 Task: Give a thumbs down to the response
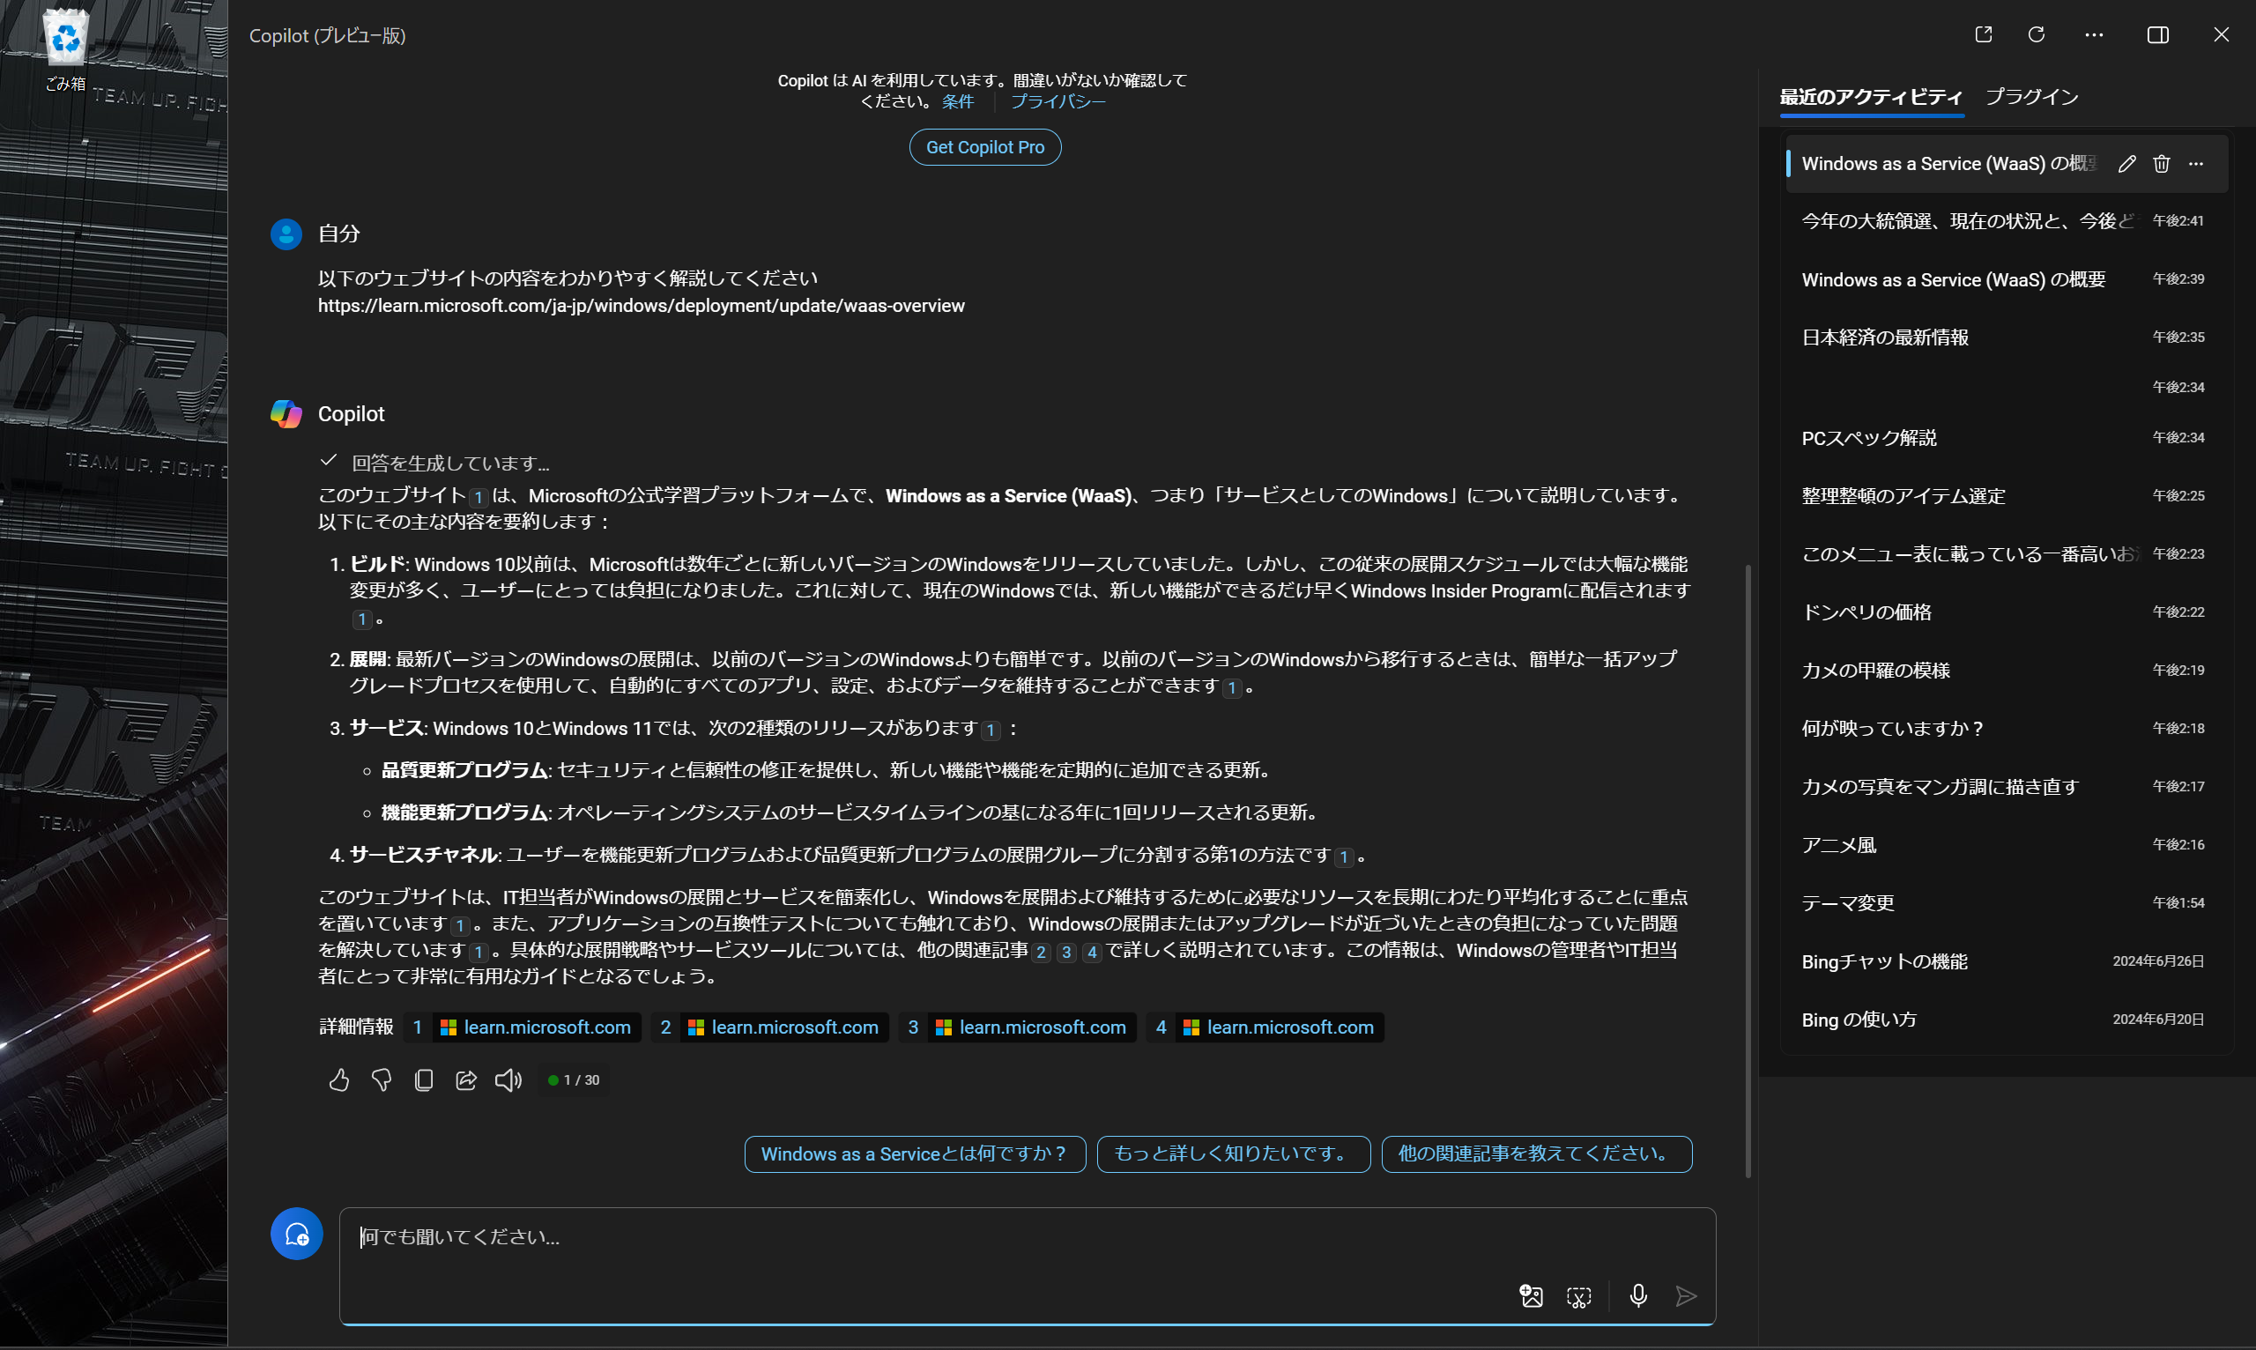382,1079
